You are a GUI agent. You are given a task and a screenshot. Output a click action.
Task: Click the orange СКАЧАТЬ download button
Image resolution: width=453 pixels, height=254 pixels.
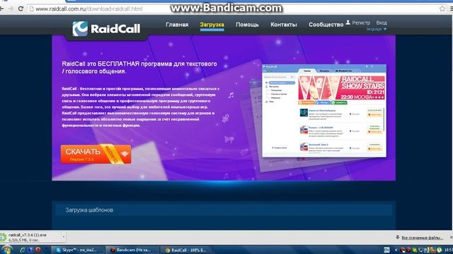pos(96,154)
